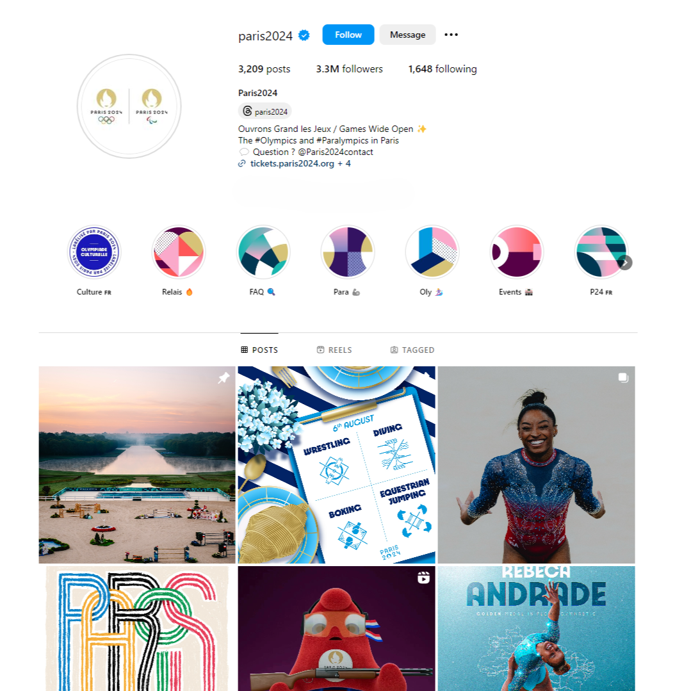The width and height of the screenshot is (691, 691).
Task: Click the blue verified badge
Action: (304, 35)
